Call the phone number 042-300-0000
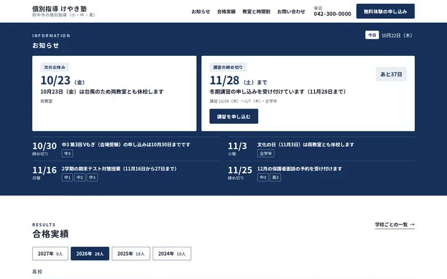This screenshot has height=279, width=447. 332,14
